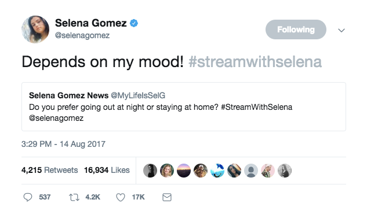Screen dimensions: 367x218
Task: Click the Selena Gomez display name
Action: (91, 23)
